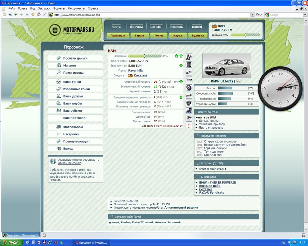Click the header заправка 49% progress bar
This screenshot has width=308, height=246.
[x=245, y=35]
